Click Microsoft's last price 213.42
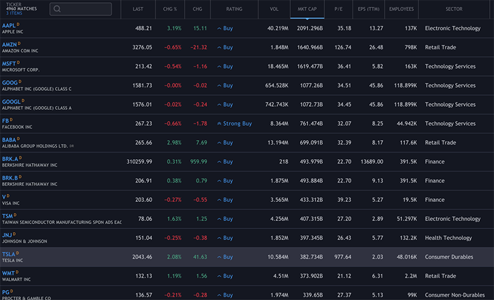The height and width of the screenshot is (300, 494). (144, 67)
